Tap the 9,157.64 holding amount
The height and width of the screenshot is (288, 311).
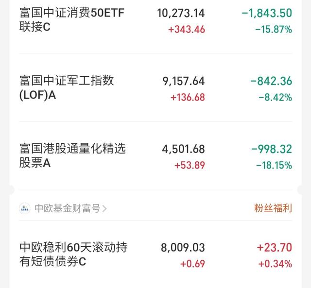pos(184,81)
